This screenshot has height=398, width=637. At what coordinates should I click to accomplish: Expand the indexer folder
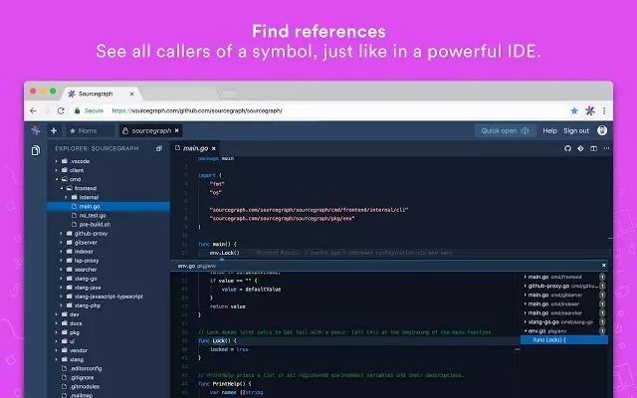62,252
